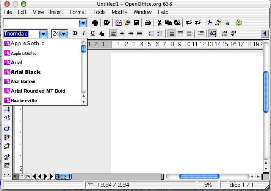The height and width of the screenshot is (191, 271).
Task: Open the Insert menu
Action: [x=56, y=12]
